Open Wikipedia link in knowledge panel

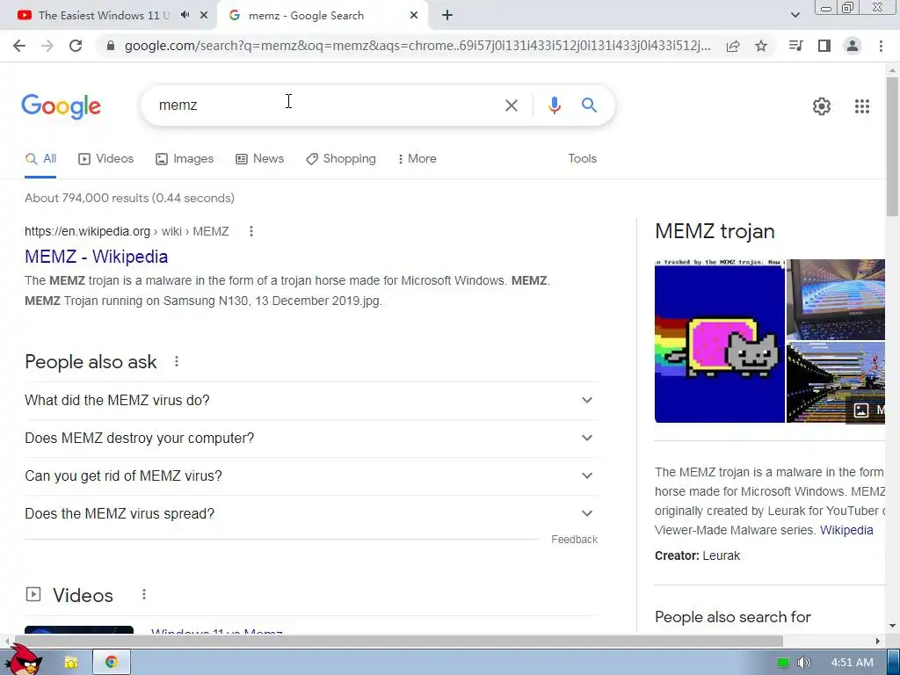[846, 530]
